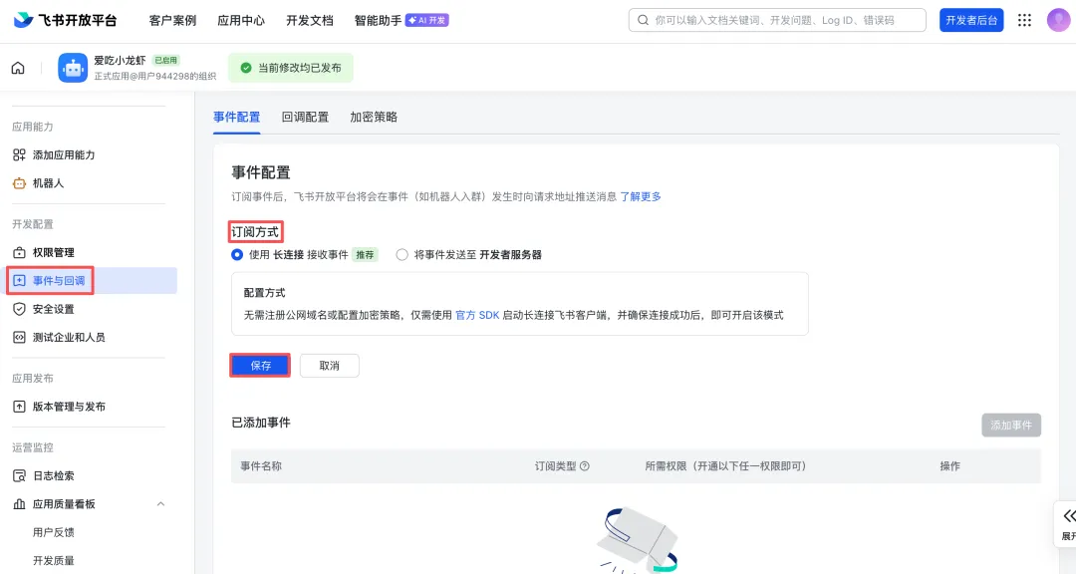Image resolution: width=1076 pixels, height=574 pixels.
Task: Click the 推荐 tag beside long connection
Action: [365, 254]
